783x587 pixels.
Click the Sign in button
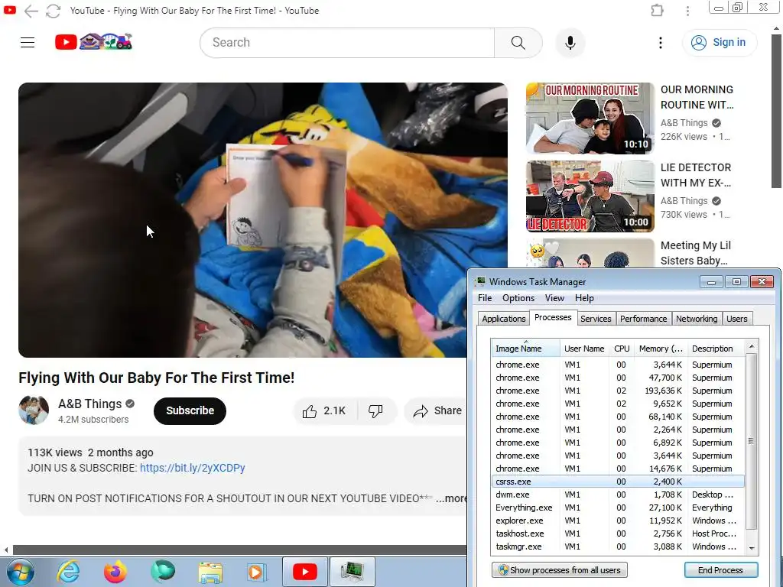[720, 43]
